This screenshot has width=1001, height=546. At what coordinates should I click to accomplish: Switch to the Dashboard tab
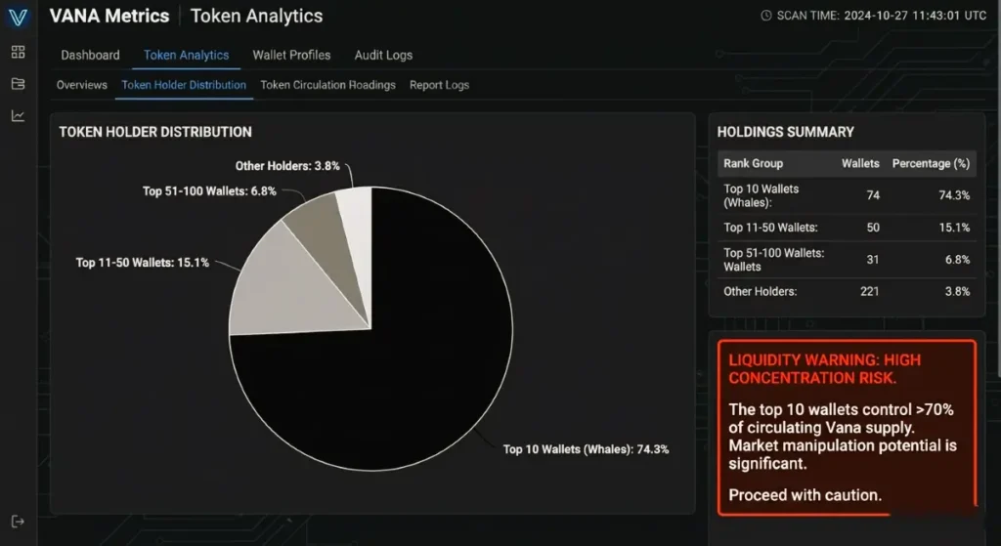pyautogui.click(x=90, y=55)
